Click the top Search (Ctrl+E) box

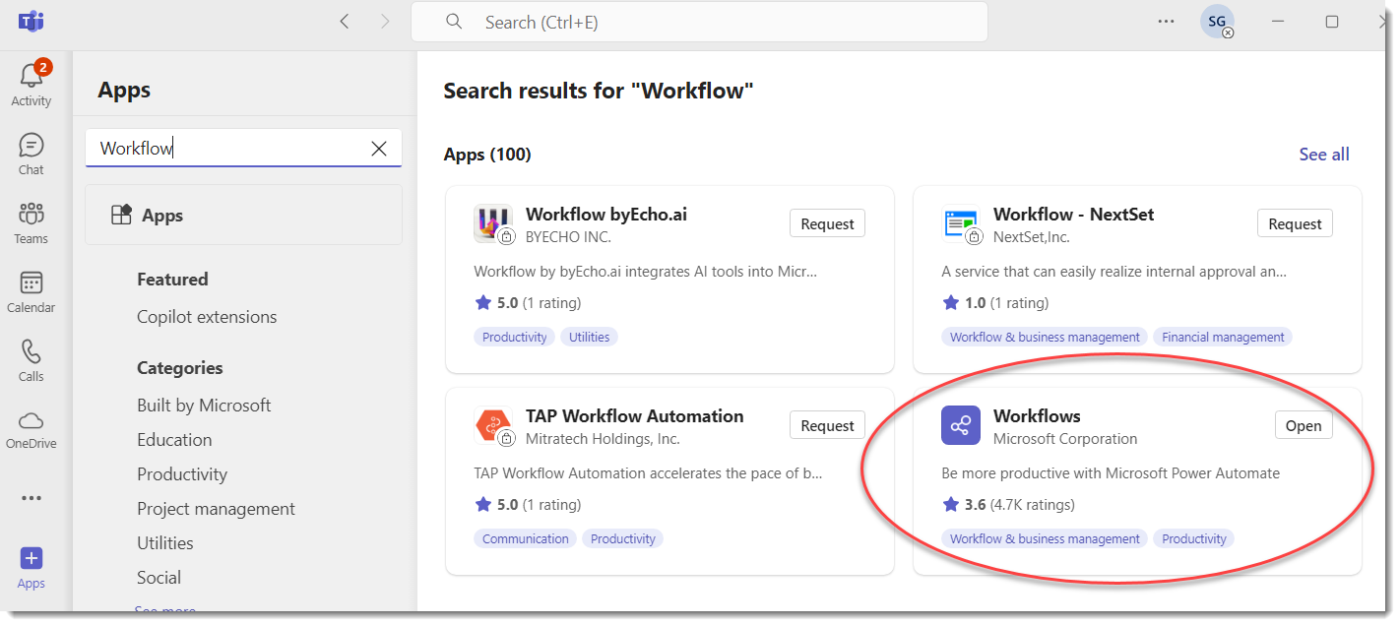click(699, 22)
